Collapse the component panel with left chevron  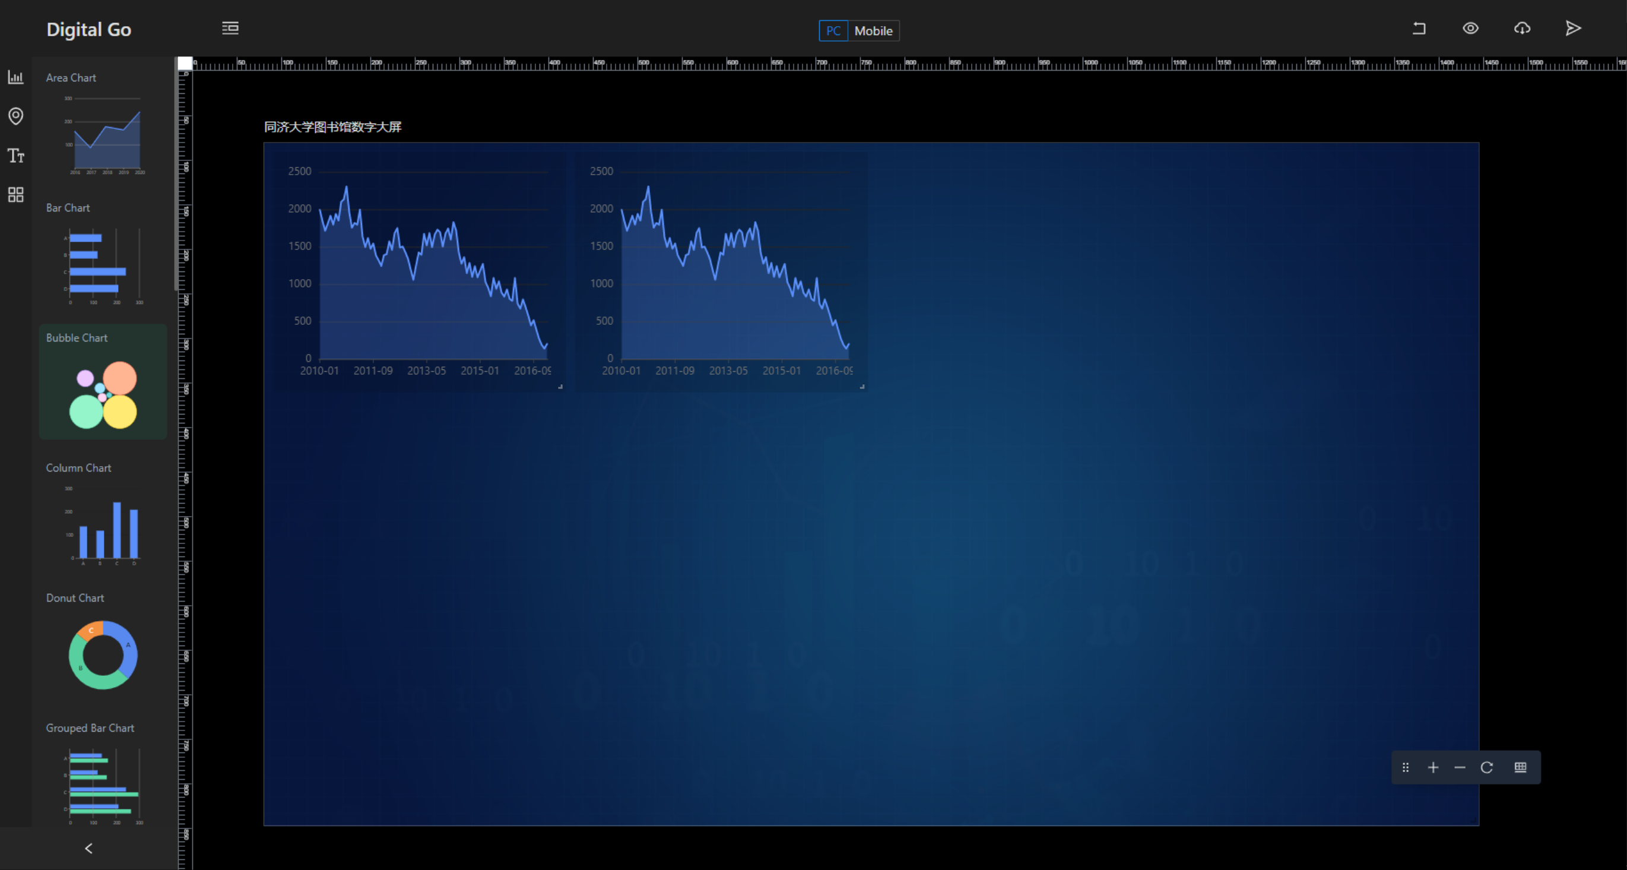click(88, 849)
